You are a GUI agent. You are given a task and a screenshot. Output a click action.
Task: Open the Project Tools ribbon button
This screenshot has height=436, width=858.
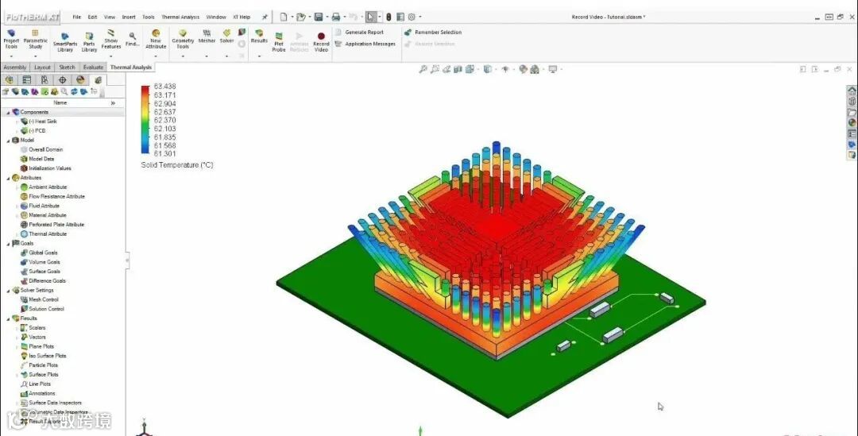click(x=11, y=40)
